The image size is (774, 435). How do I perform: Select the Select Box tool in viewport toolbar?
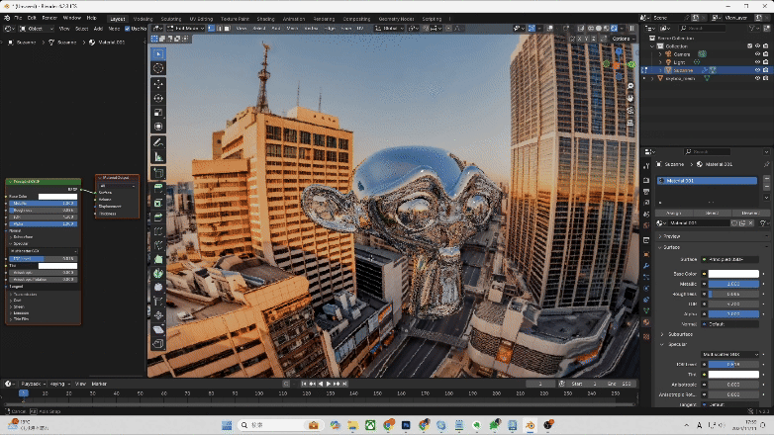tap(158, 53)
